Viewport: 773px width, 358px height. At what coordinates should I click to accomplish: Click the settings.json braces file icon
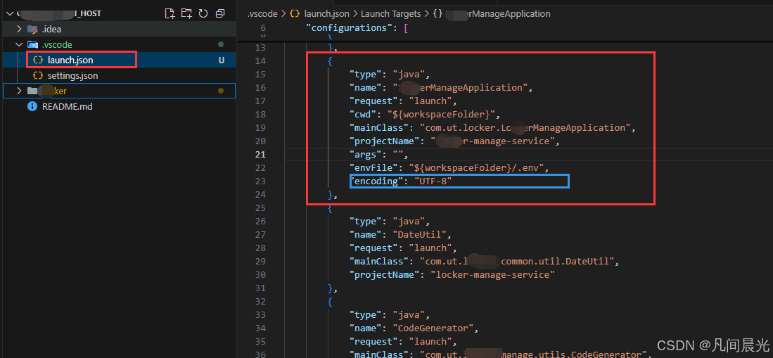point(37,75)
